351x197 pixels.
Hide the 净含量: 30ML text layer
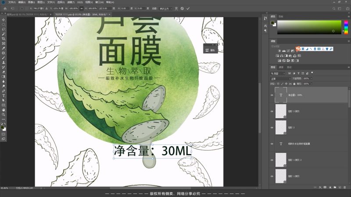tap(272, 95)
